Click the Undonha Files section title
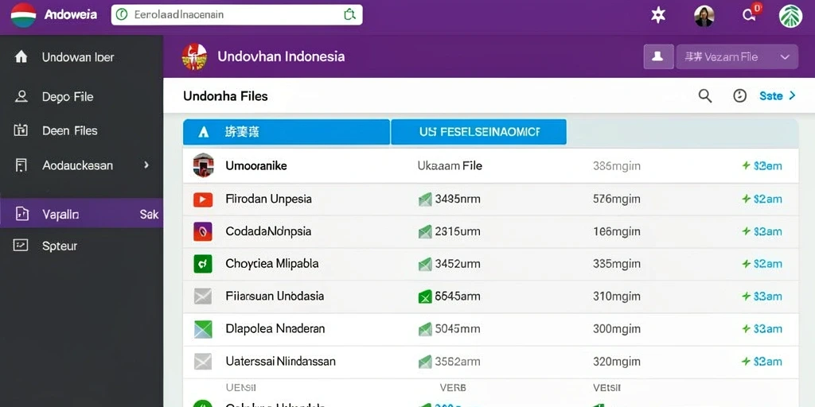815x407 pixels. tap(225, 96)
